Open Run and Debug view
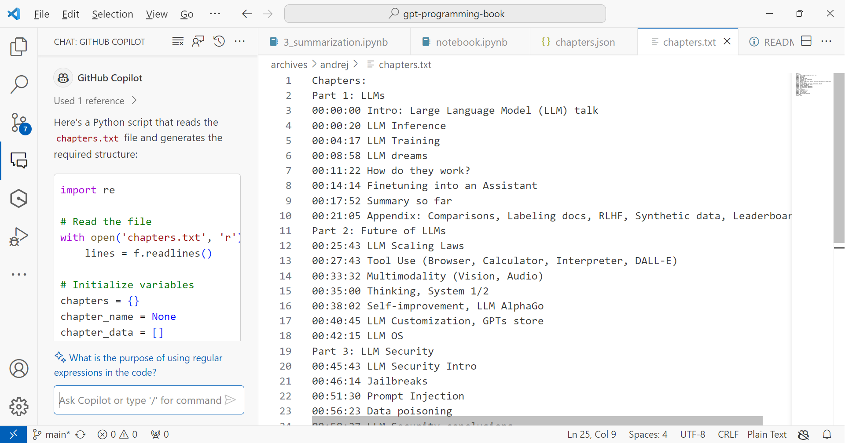This screenshot has width=845, height=443. 18,236
